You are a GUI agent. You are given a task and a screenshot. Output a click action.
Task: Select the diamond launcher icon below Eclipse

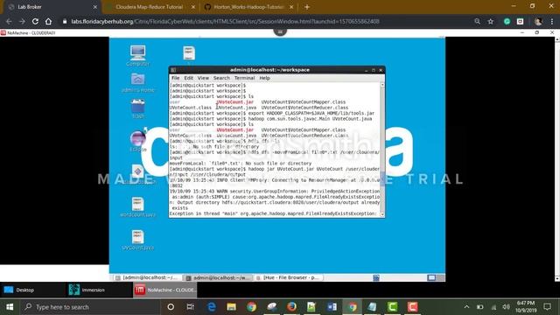(x=138, y=172)
